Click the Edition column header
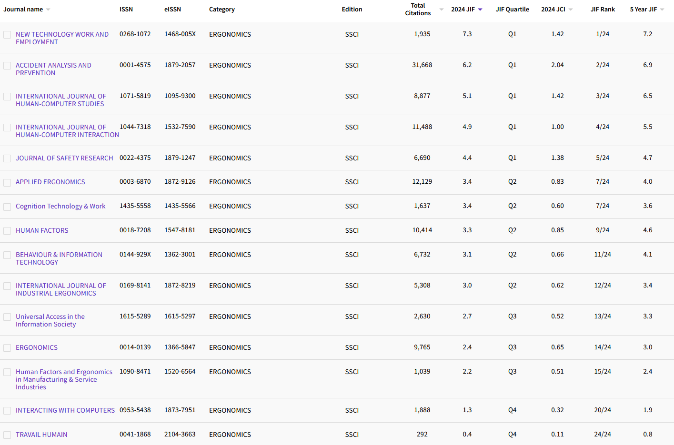Viewport: 674px width, 445px height. point(352,9)
